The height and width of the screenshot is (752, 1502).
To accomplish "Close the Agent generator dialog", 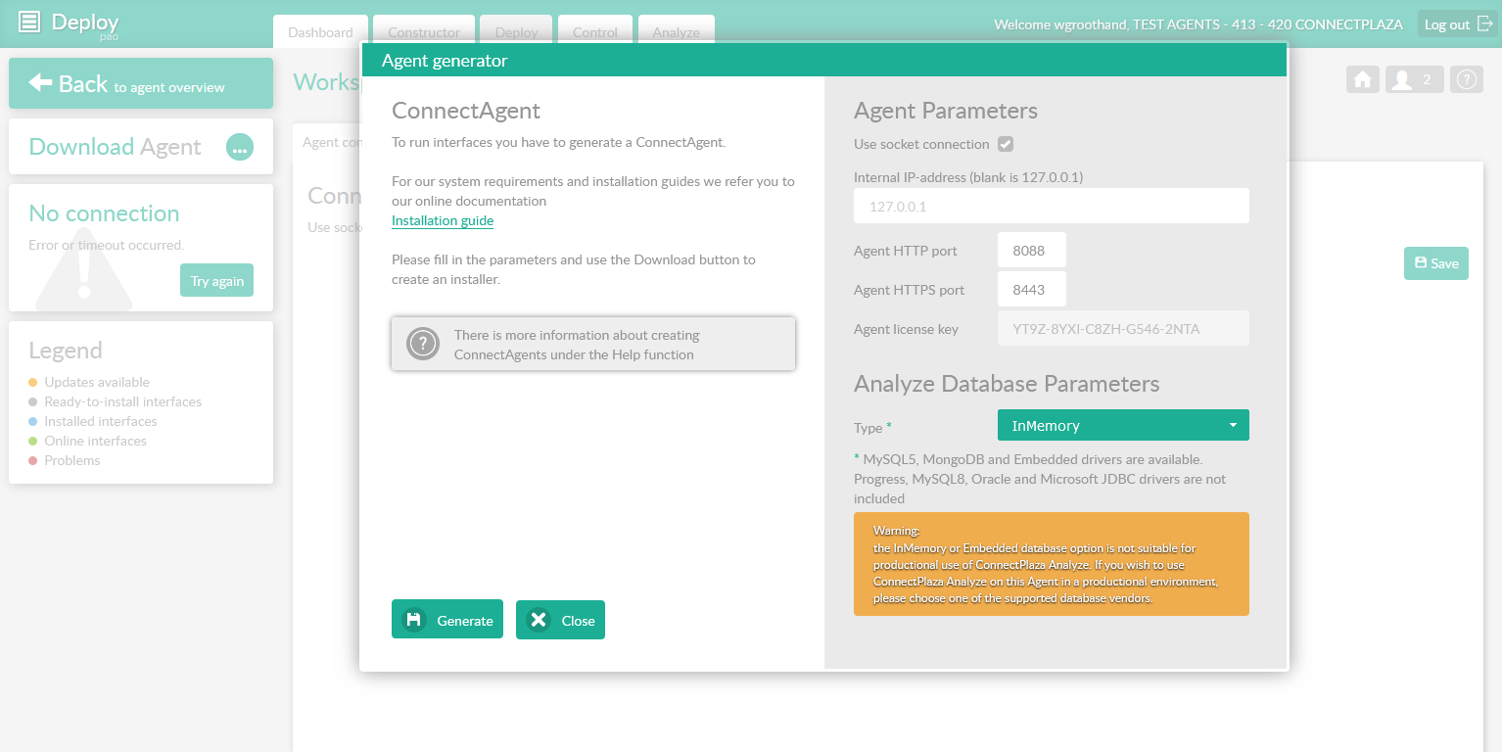I will 560,620.
